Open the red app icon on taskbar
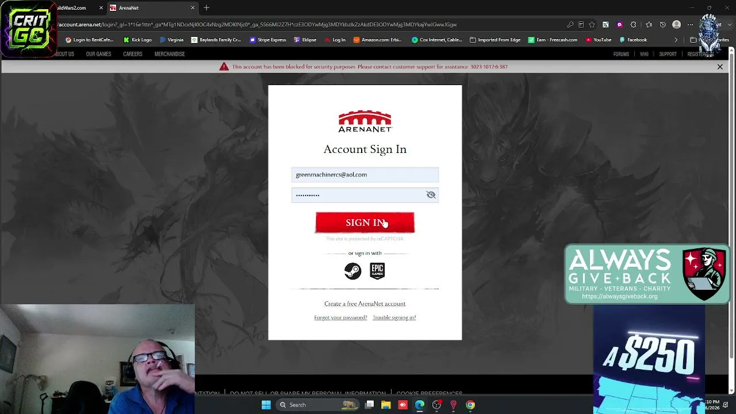Image resolution: width=736 pixels, height=414 pixels. (402, 405)
